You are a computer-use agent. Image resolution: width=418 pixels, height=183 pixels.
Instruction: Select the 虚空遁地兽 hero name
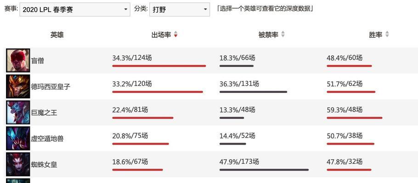pyautogui.click(x=47, y=139)
